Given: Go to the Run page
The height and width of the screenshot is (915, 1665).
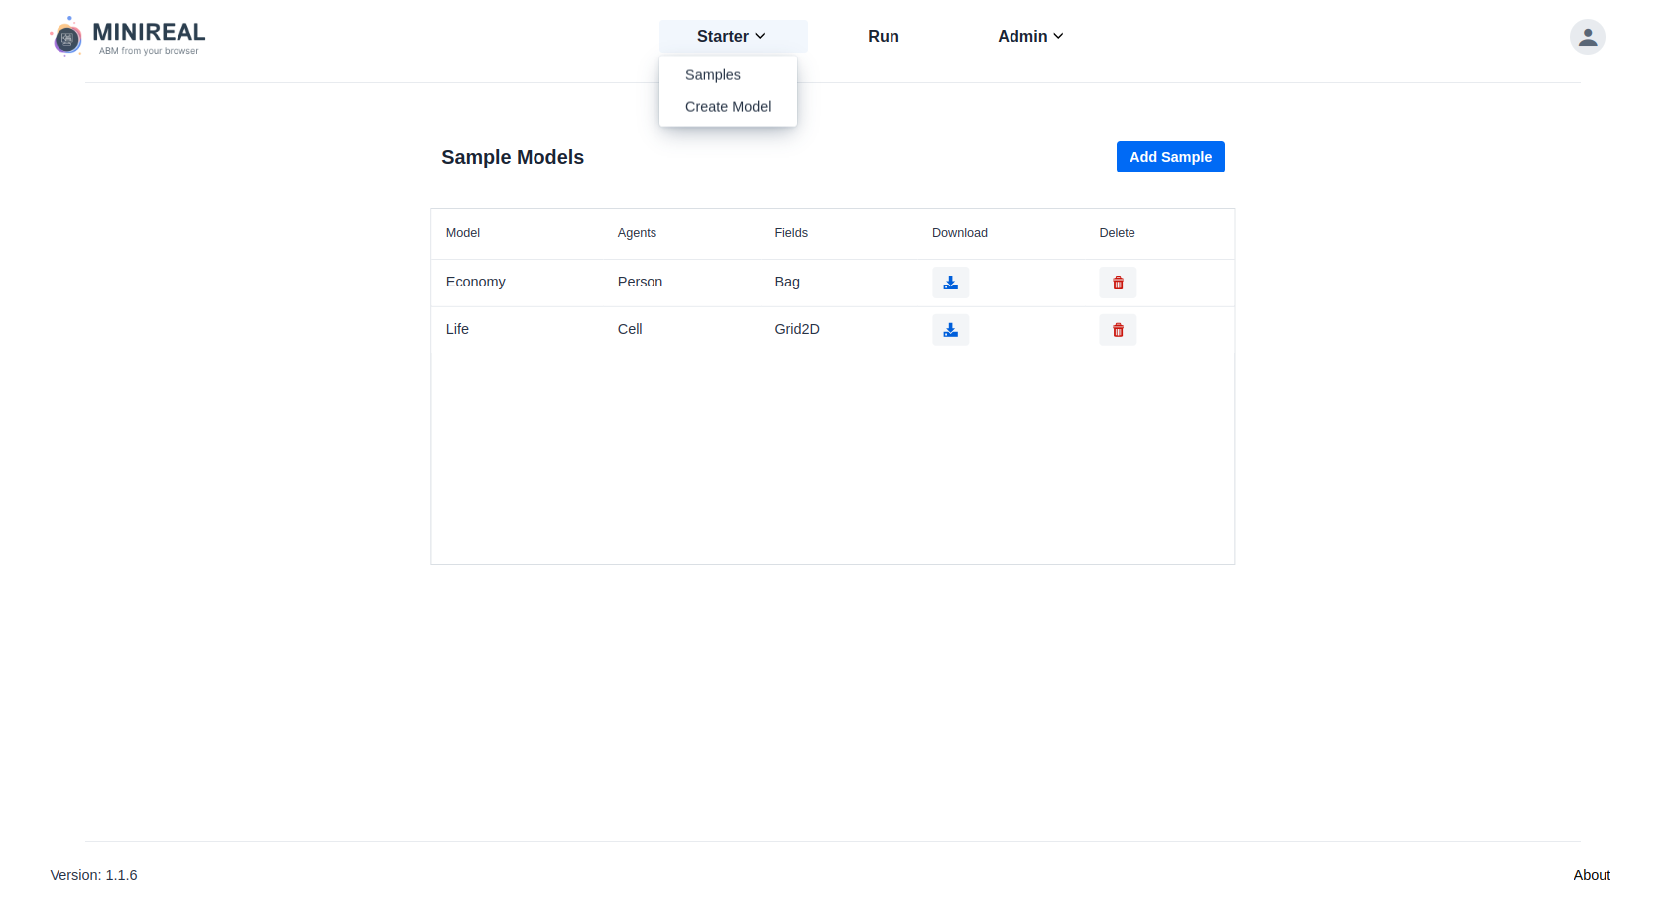Looking at the screenshot, I should 884,36.
